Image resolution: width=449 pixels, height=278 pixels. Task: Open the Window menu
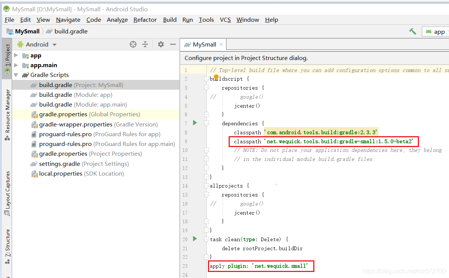click(x=248, y=20)
